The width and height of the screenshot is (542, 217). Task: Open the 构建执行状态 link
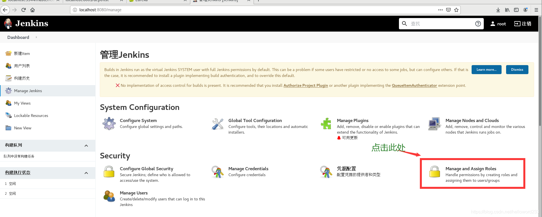18,172
